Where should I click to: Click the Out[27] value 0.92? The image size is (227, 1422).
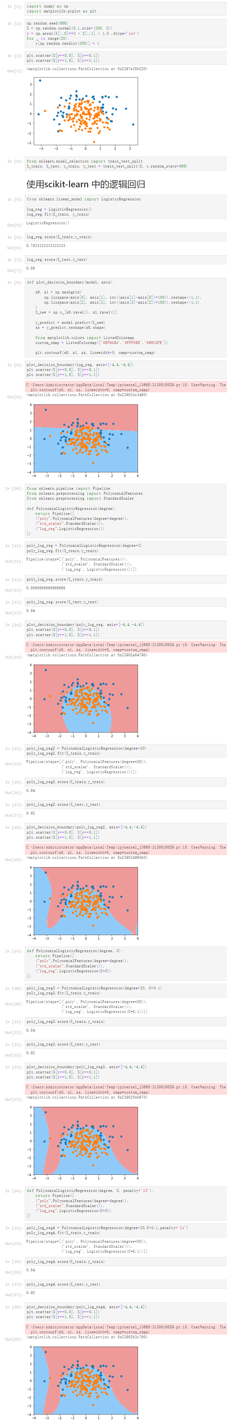pos(30,1293)
